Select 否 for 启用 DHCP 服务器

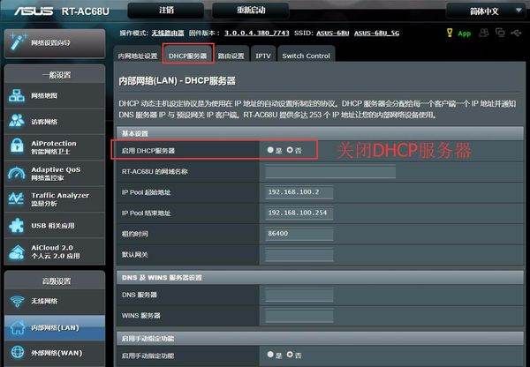290,150
